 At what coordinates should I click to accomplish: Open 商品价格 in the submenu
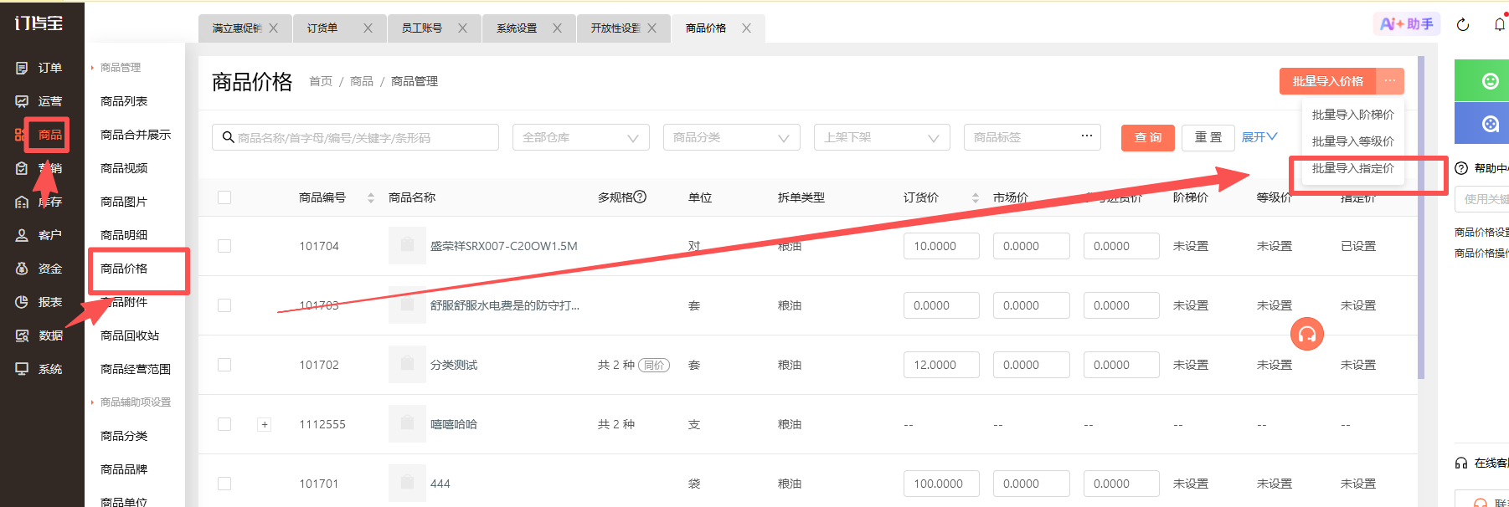click(124, 269)
